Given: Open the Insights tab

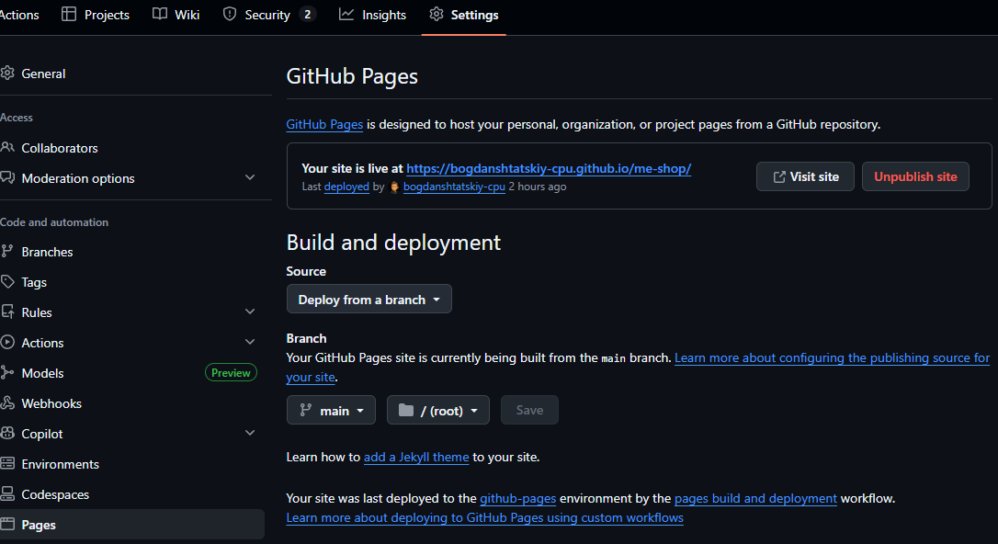Looking at the screenshot, I should pyautogui.click(x=373, y=15).
